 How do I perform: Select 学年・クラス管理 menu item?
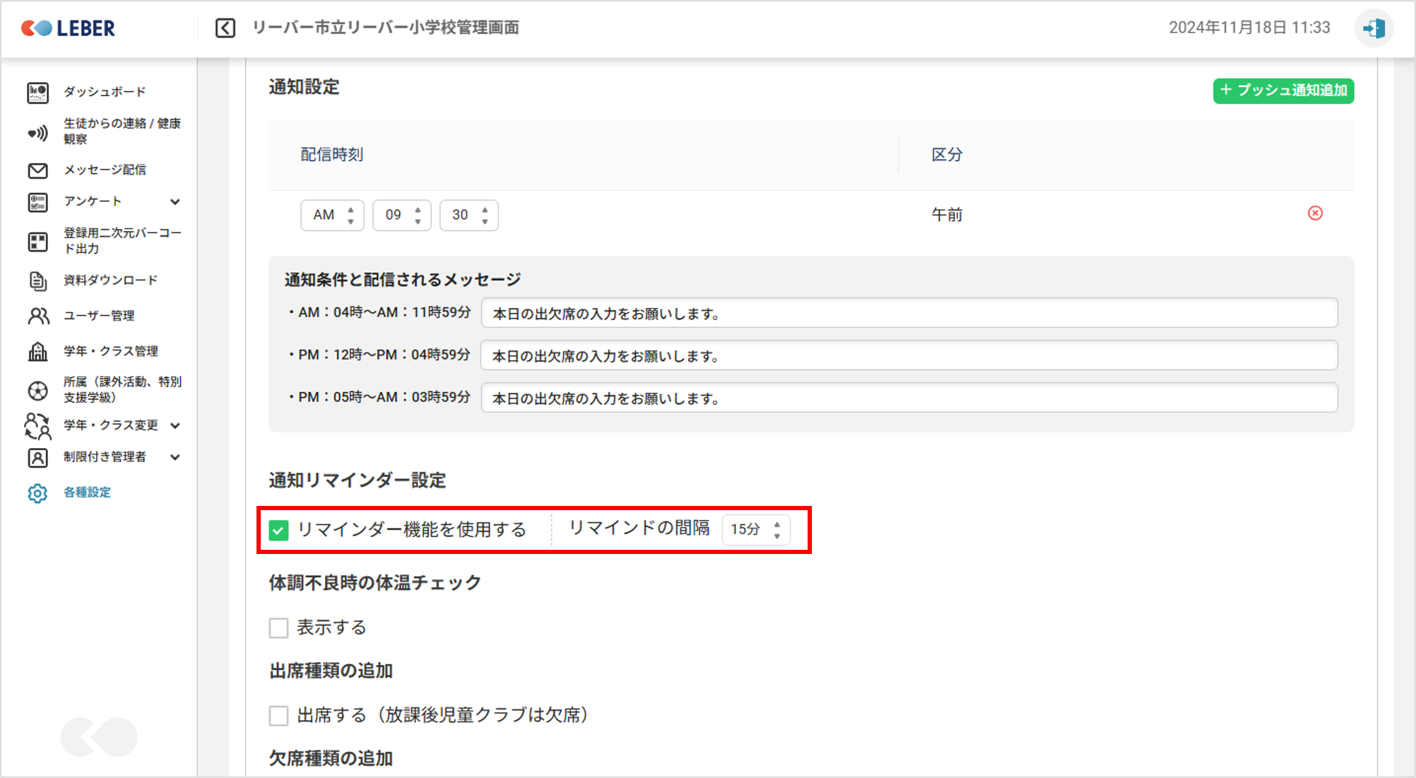click(110, 351)
